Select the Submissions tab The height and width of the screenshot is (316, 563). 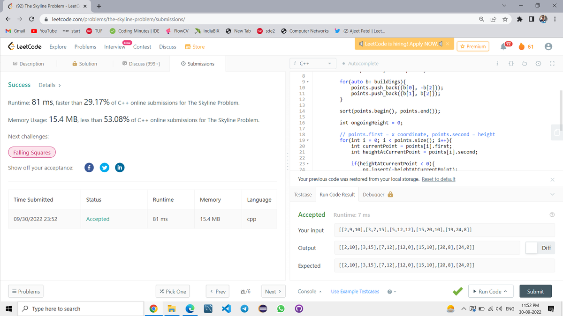pos(198,64)
